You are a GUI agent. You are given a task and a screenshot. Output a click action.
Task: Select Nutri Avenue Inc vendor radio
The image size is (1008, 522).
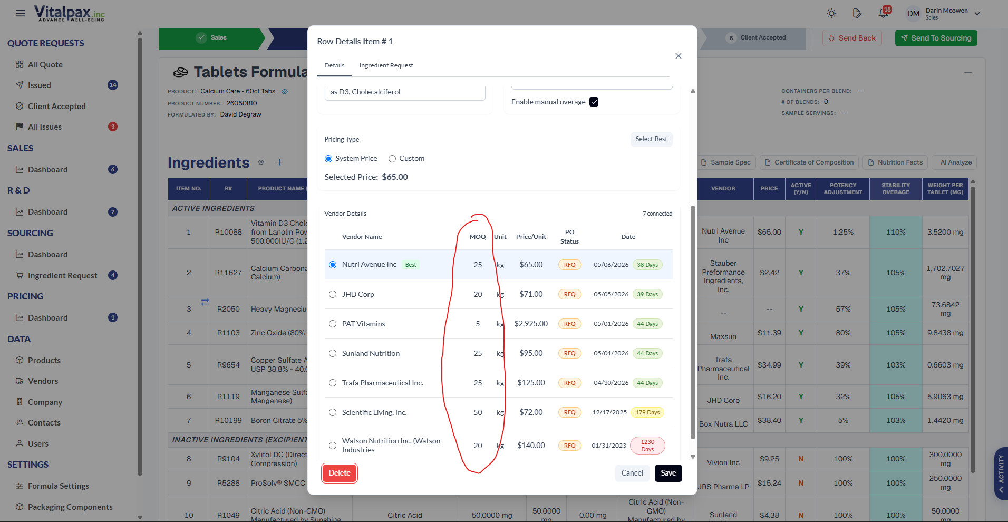click(333, 265)
